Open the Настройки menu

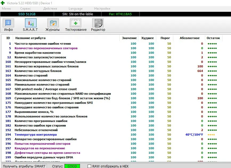[102, 9]
